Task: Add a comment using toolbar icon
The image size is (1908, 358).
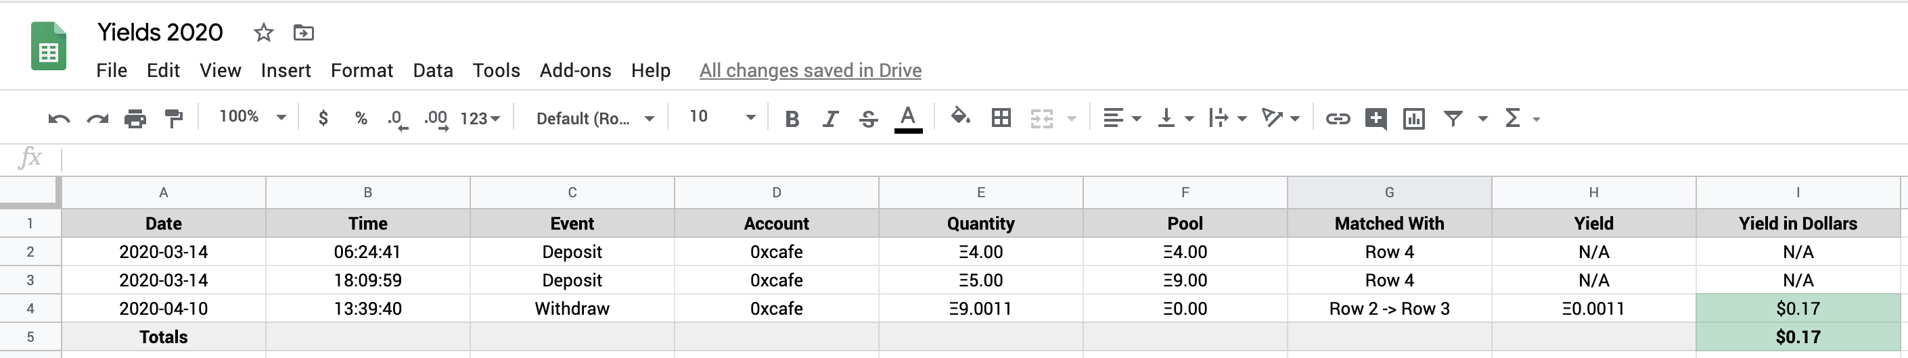Action: pos(1376,118)
